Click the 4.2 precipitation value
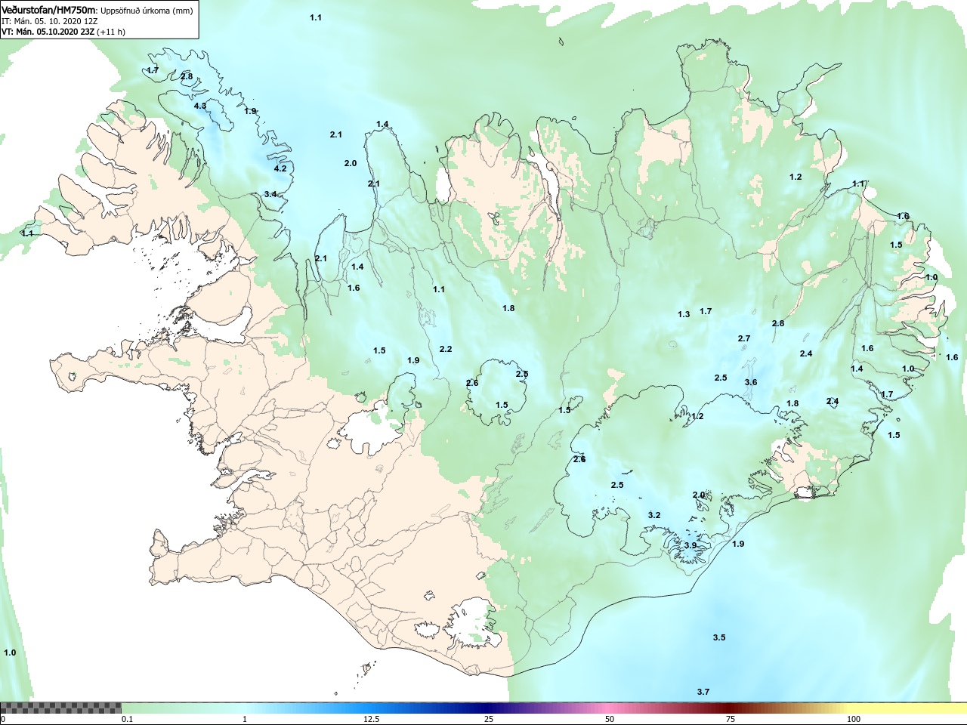The image size is (967, 725). click(280, 168)
